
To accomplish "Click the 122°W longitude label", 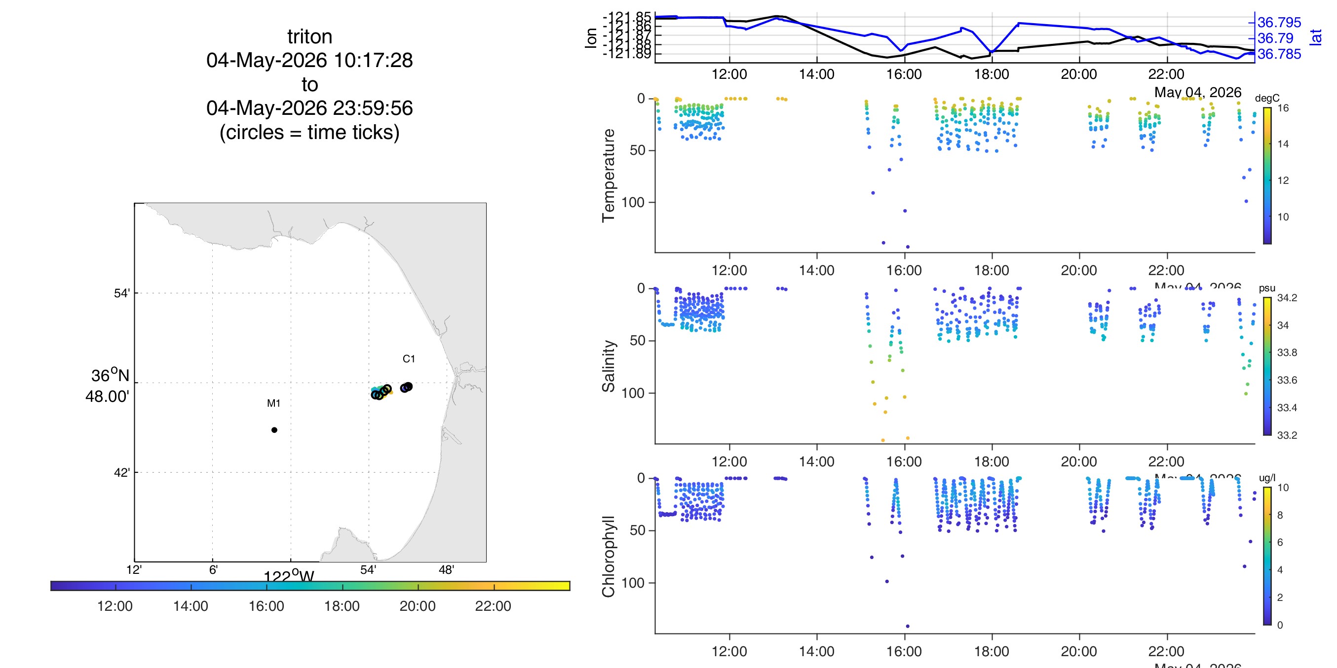I will [x=289, y=575].
